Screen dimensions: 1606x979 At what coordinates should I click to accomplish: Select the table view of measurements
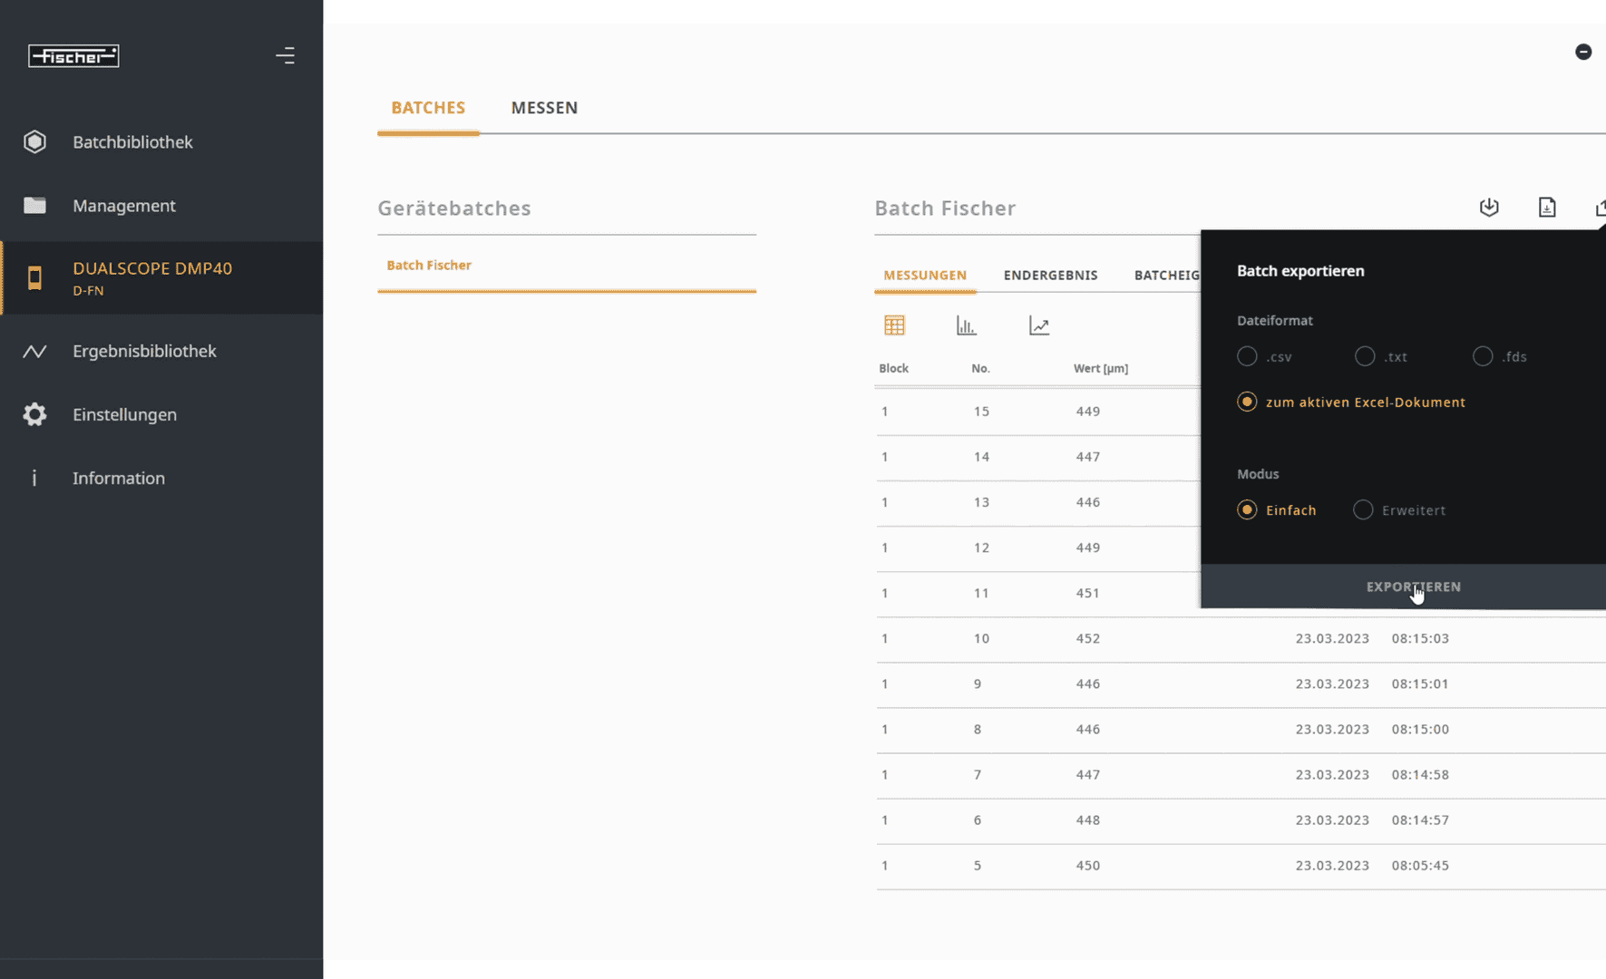coord(894,325)
